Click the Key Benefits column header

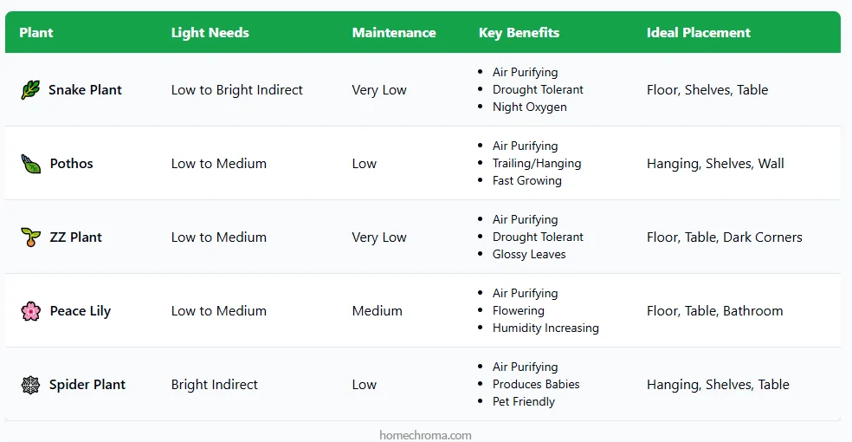coord(519,33)
